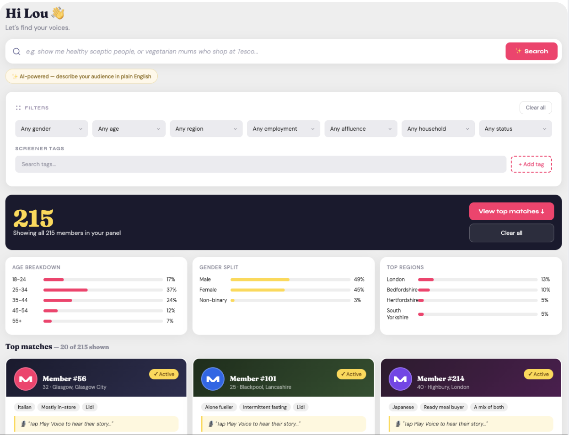Click the Member #56 name heading
This screenshot has height=435, width=569.
[x=64, y=379]
